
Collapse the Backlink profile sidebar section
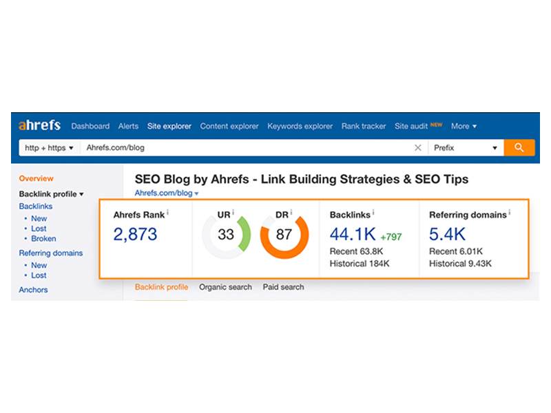point(51,194)
